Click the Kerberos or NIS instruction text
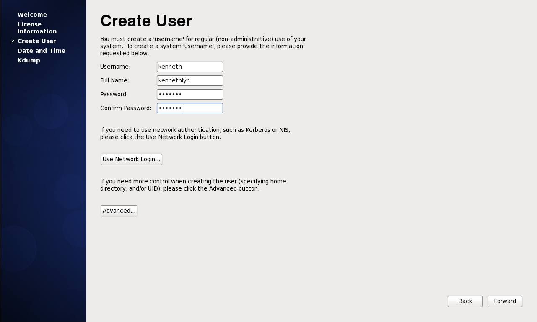 195,133
